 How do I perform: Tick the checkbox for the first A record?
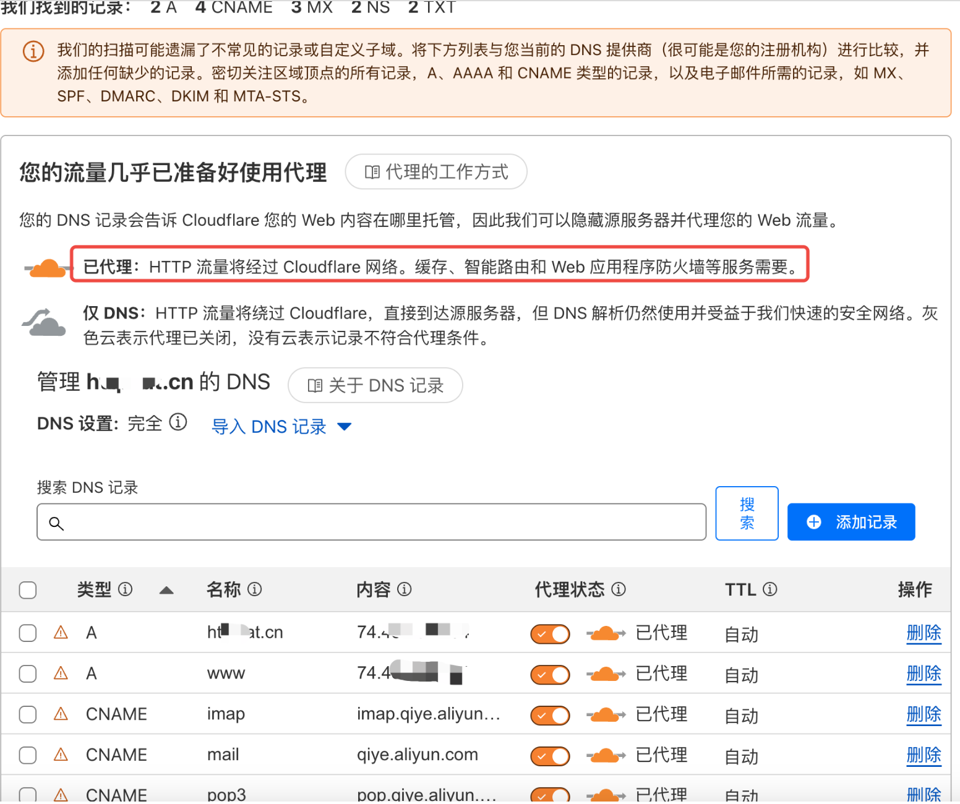click(28, 633)
